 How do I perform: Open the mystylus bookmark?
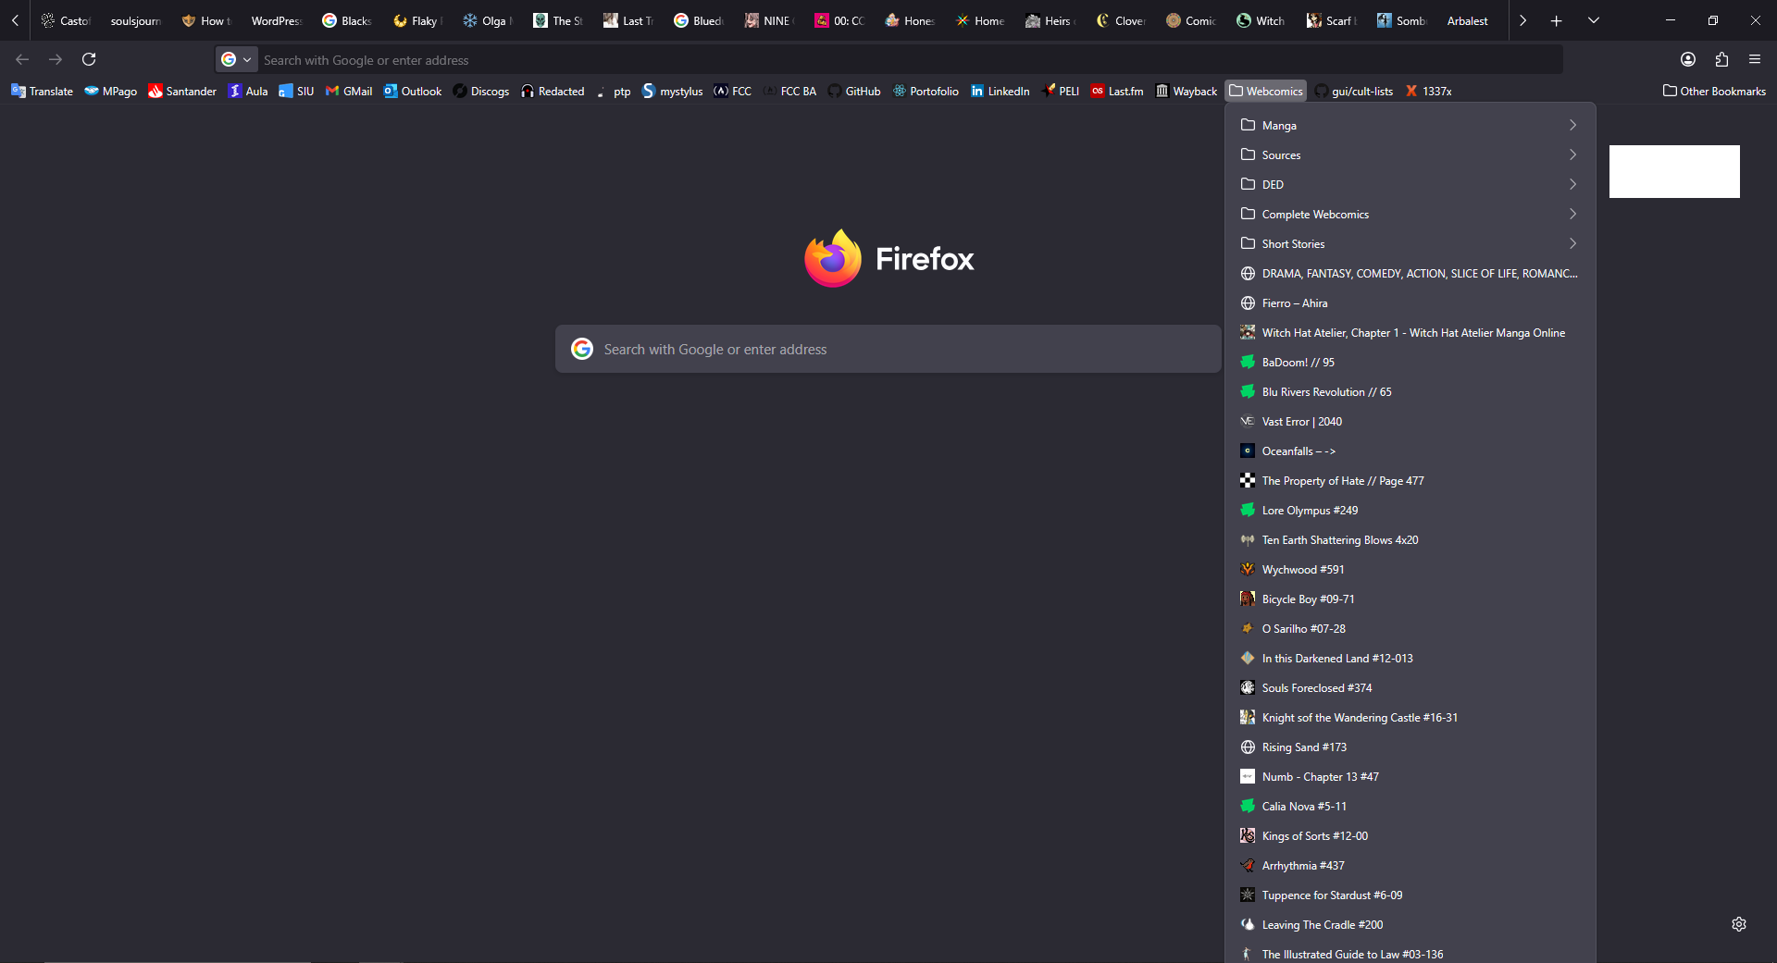tap(673, 91)
